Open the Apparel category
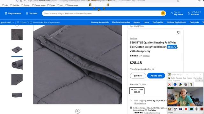Screen dimensions: 204x114 [137, 22]
